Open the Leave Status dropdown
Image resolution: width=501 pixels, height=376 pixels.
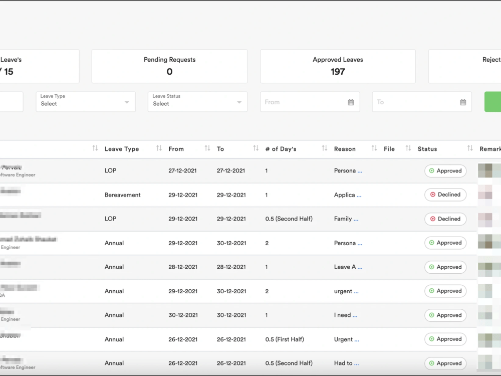tap(197, 102)
